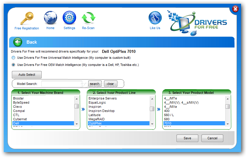Click the Re-Scan text label

click(88, 28)
